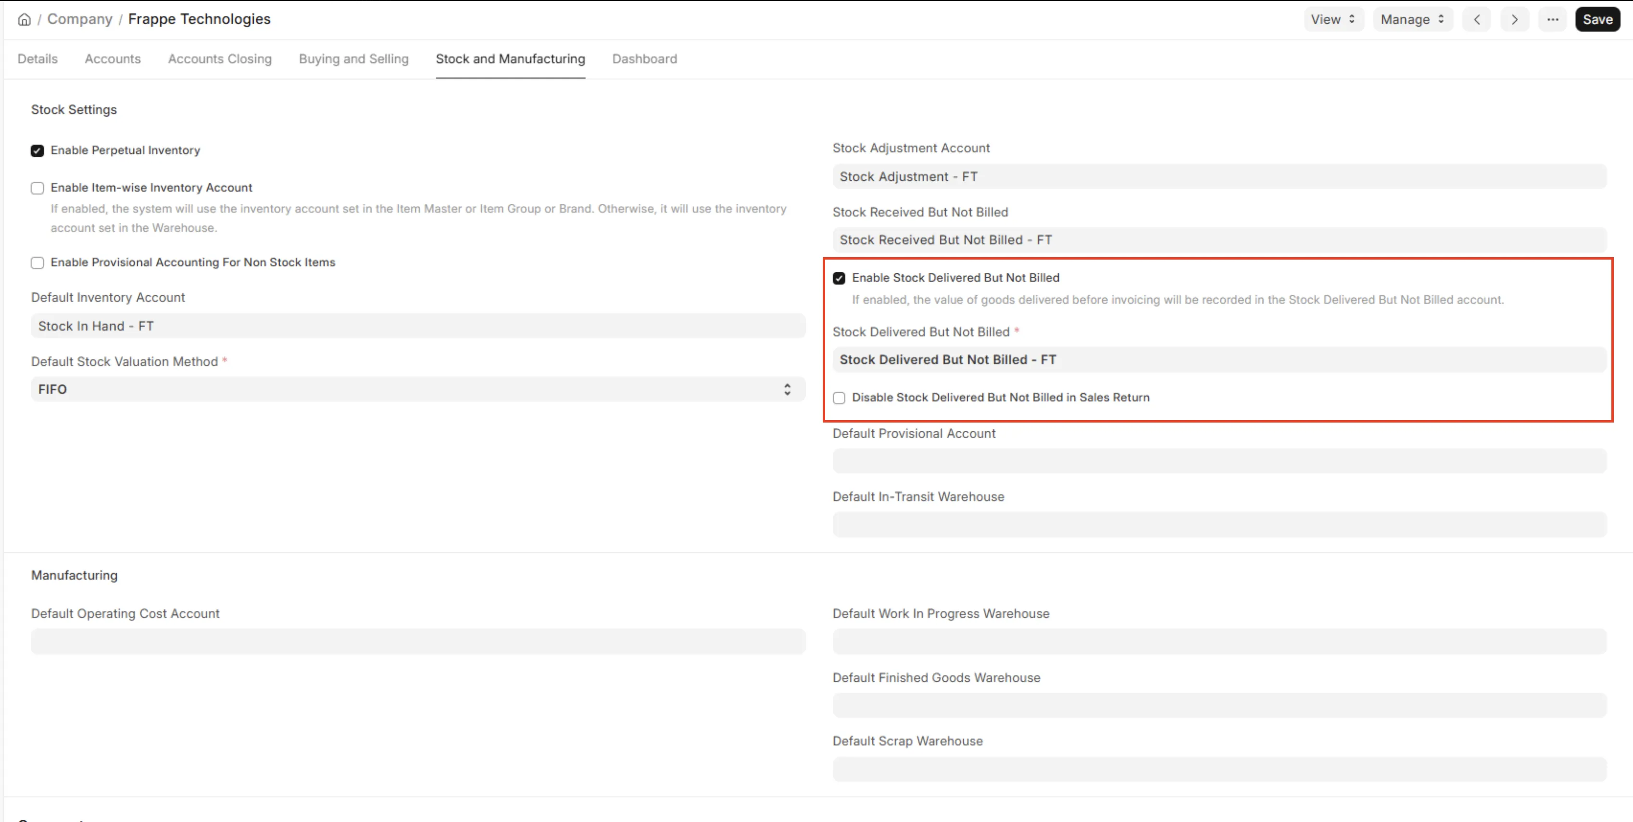Open the Dashboard tab
The height and width of the screenshot is (822, 1633).
pos(645,59)
